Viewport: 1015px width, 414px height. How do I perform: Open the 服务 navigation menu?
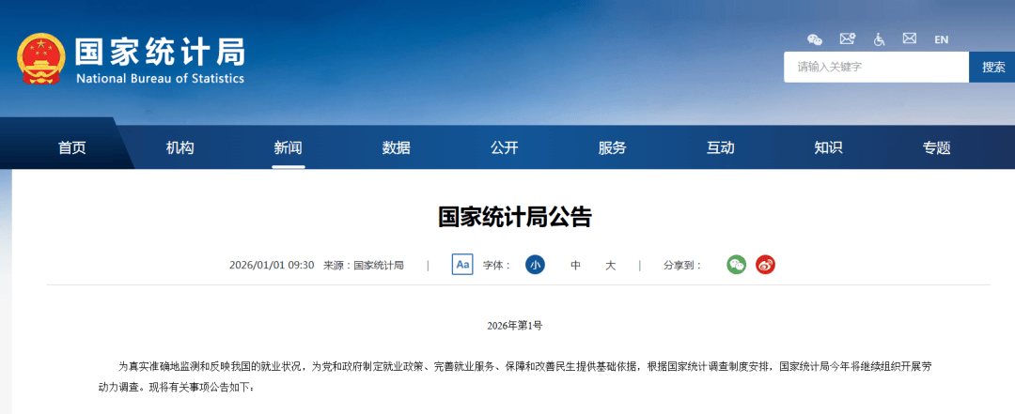pyautogui.click(x=612, y=147)
